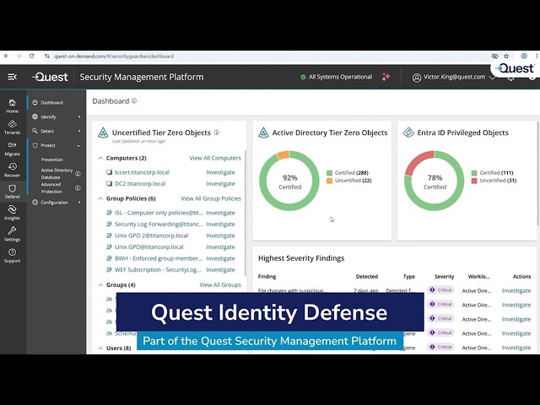The width and height of the screenshot is (540, 405).
Task: Open Unix GPO 2@titancorp.local policy
Action: pos(152,235)
